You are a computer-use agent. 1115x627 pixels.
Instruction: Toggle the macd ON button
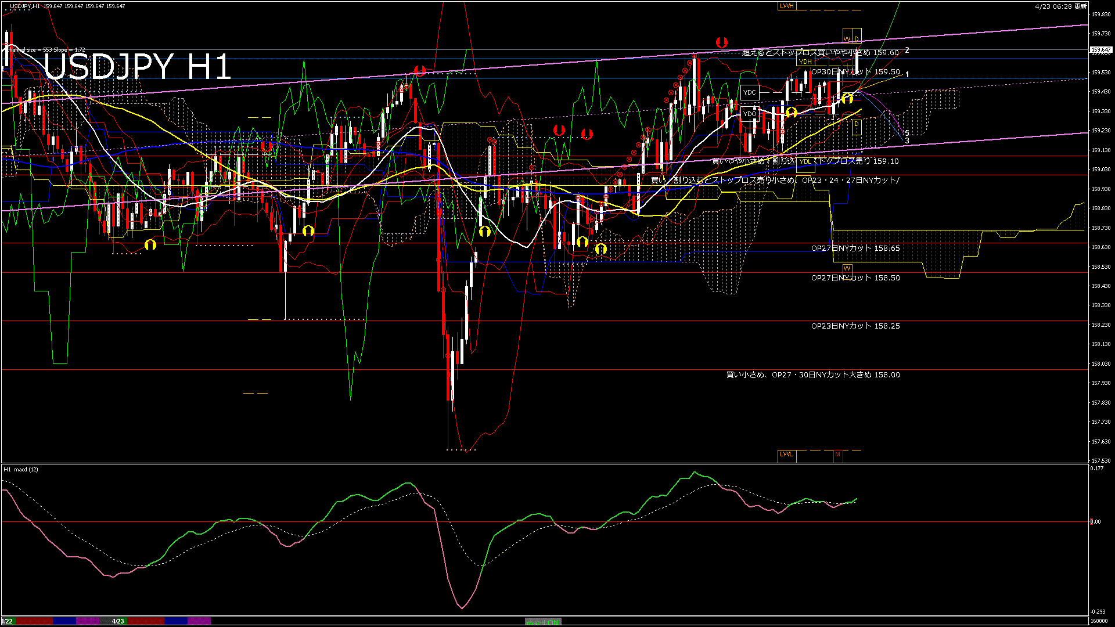click(543, 622)
